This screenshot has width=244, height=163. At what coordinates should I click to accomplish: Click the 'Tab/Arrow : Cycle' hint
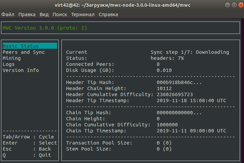[28, 137]
